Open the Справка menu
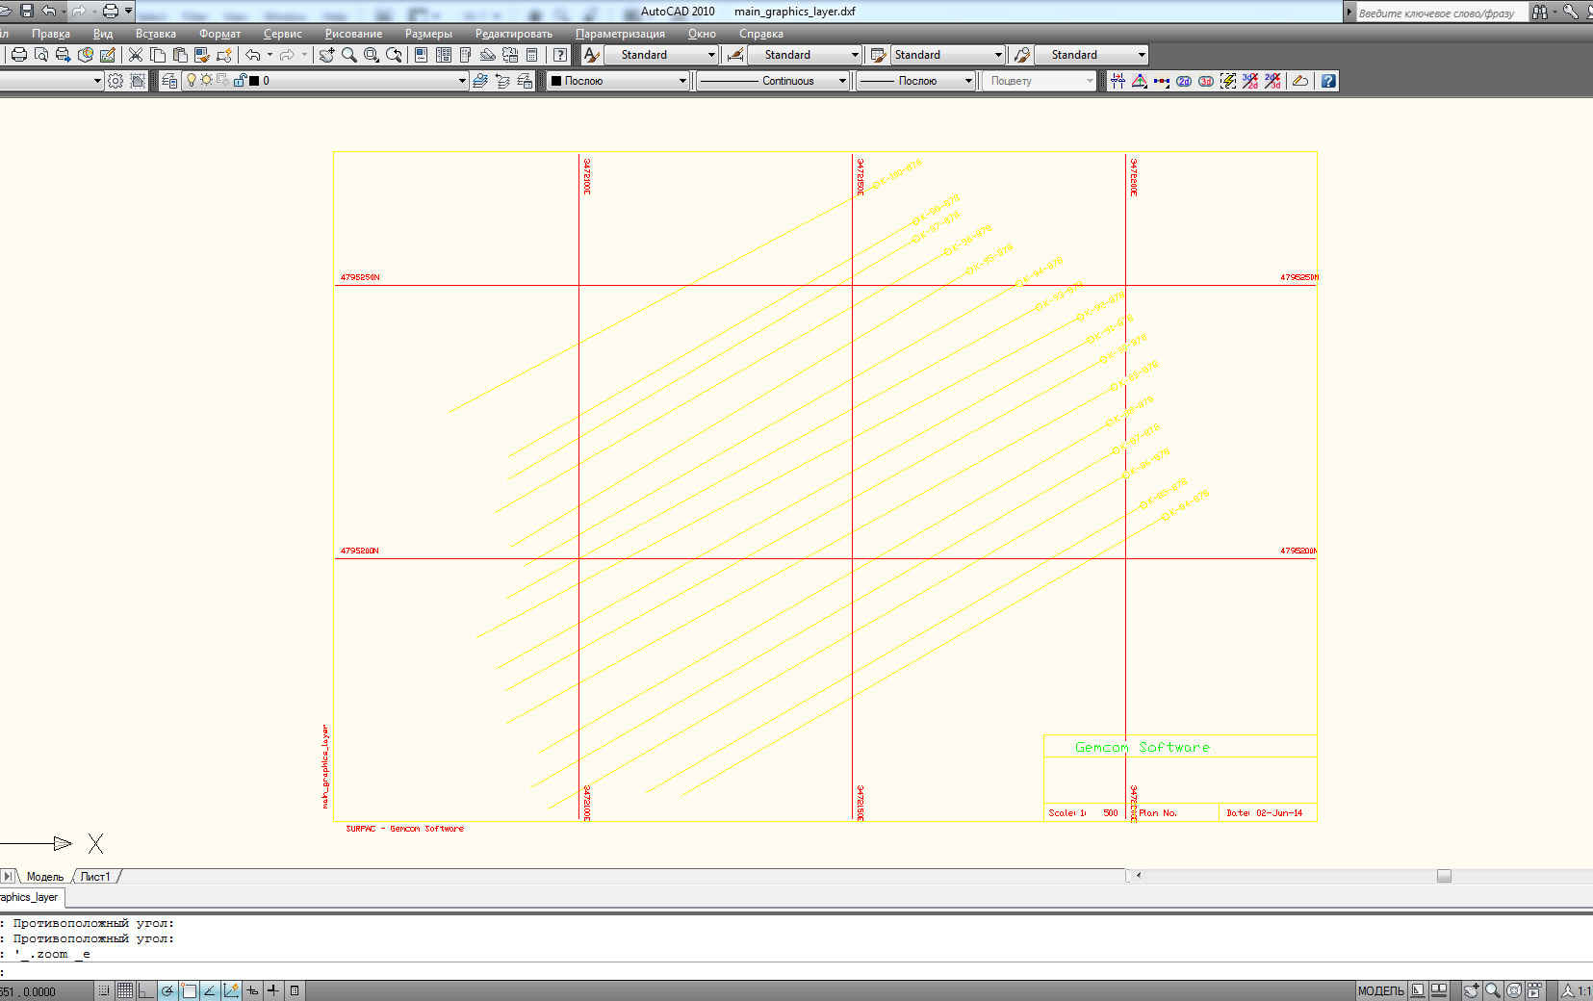 coord(761,34)
